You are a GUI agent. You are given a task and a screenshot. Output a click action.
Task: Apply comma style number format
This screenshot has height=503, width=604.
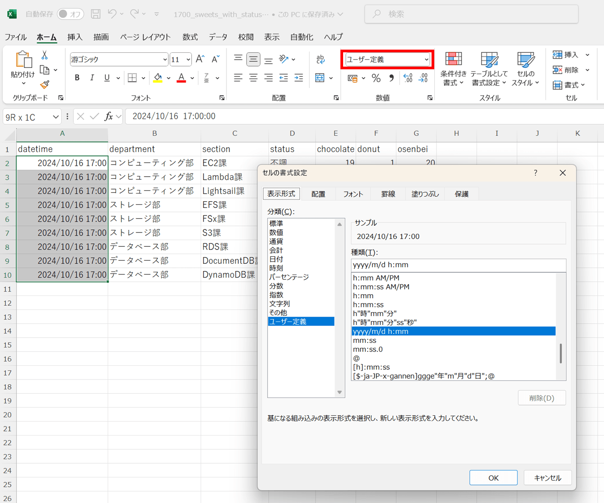[391, 78]
